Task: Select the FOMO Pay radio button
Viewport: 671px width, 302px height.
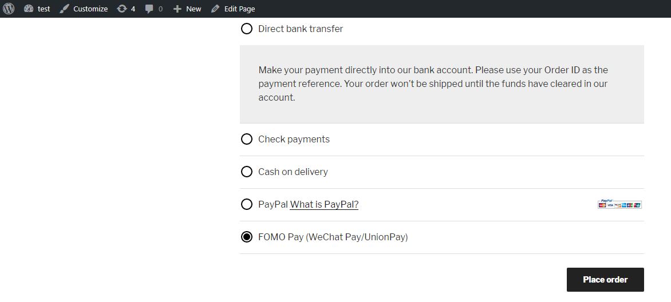Action: tap(247, 237)
